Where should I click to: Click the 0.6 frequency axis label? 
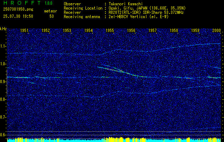[x=2, y=135]
